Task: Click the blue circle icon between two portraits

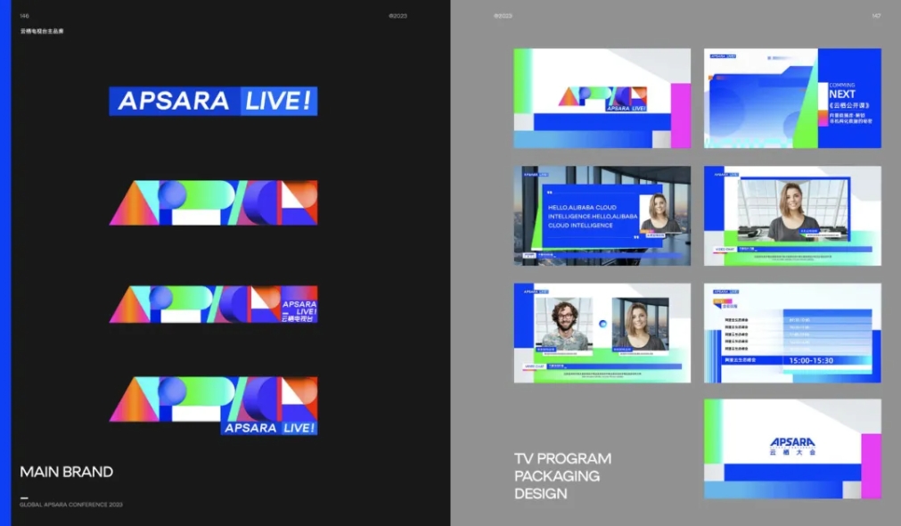Action: tap(602, 324)
